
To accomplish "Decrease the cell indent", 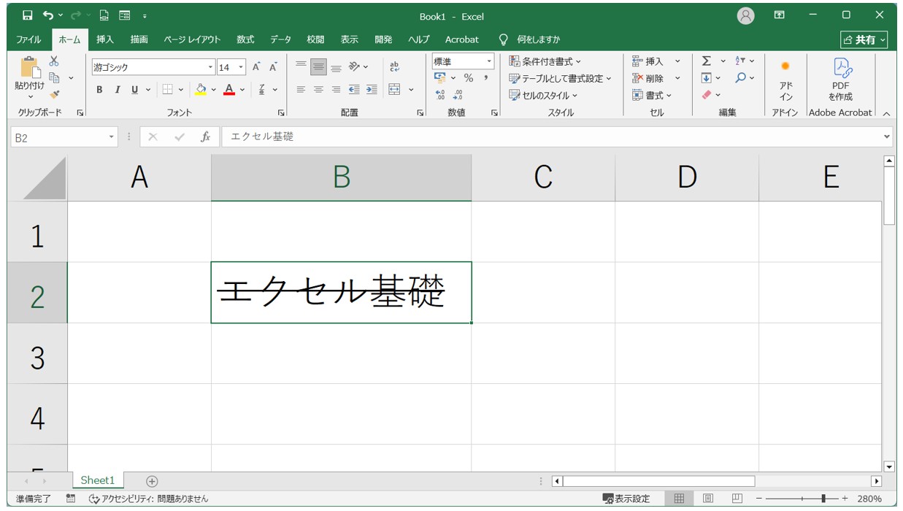I will coord(354,90).
